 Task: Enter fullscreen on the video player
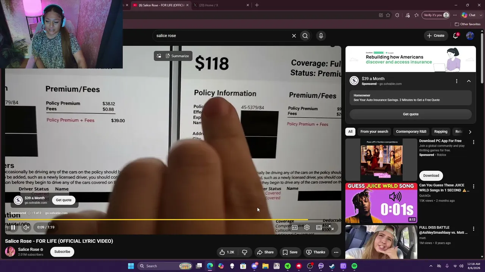tap(331, 227)
